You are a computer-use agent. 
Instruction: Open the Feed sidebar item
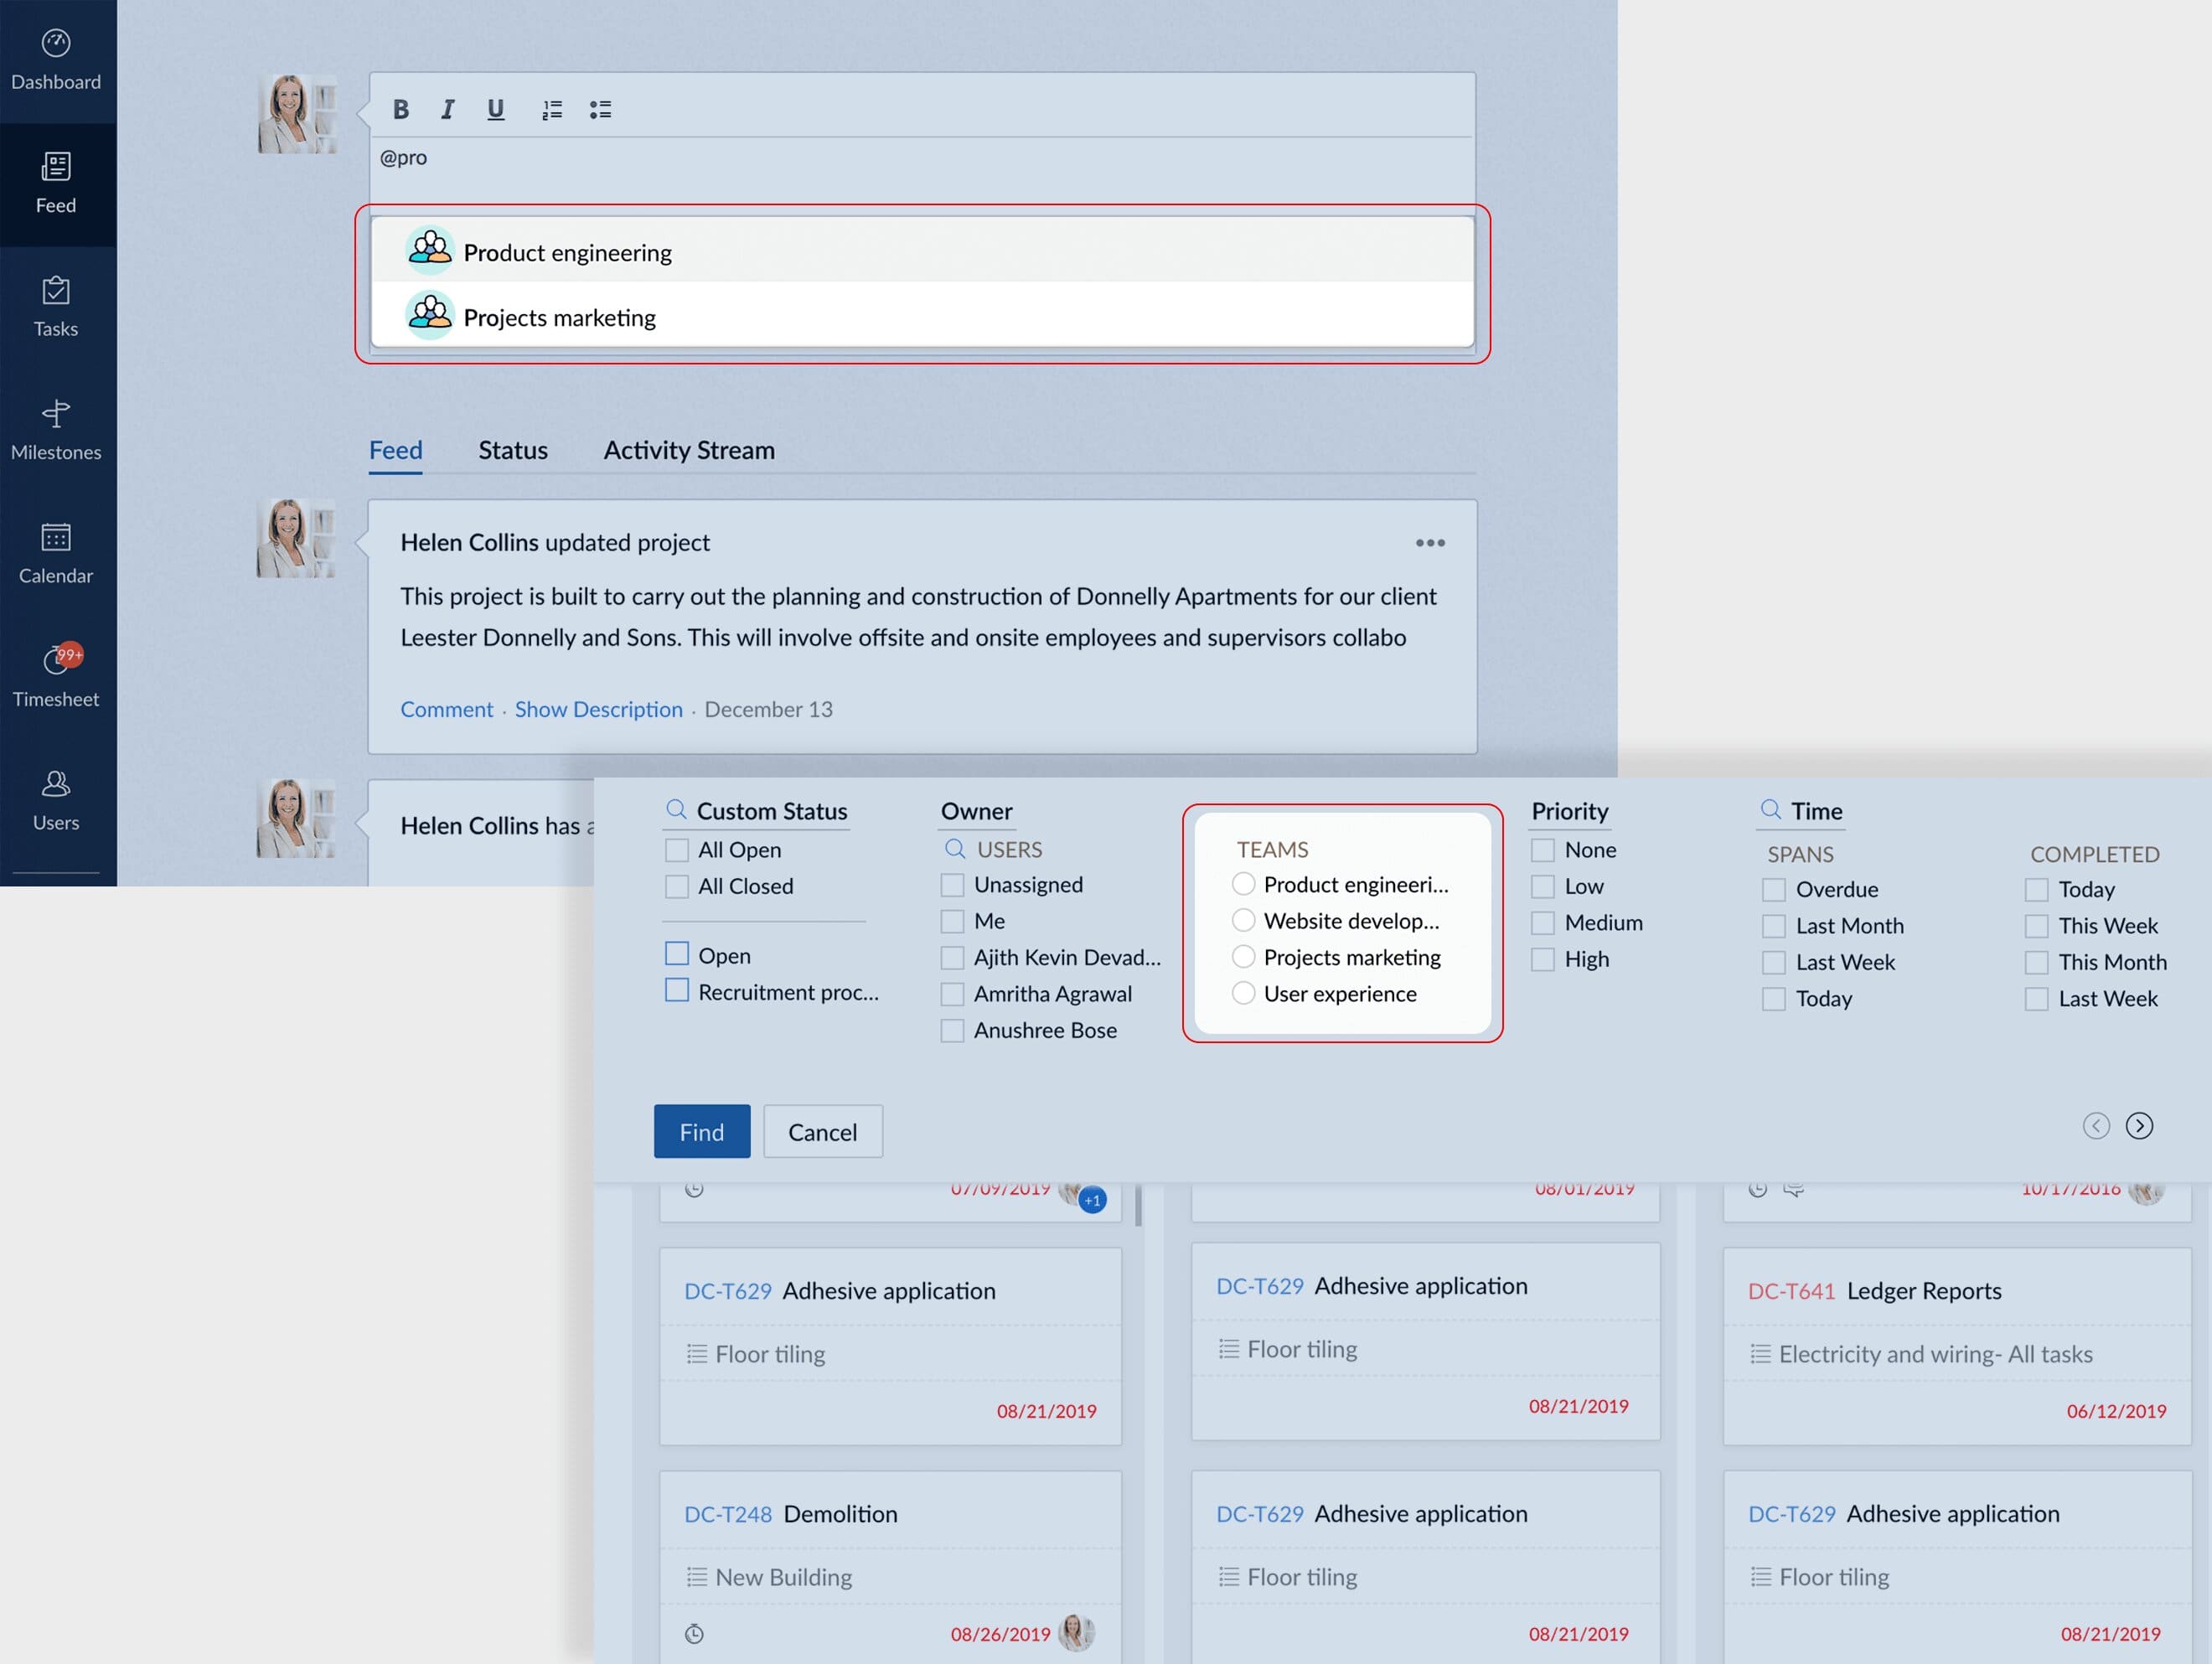(56, 184)
